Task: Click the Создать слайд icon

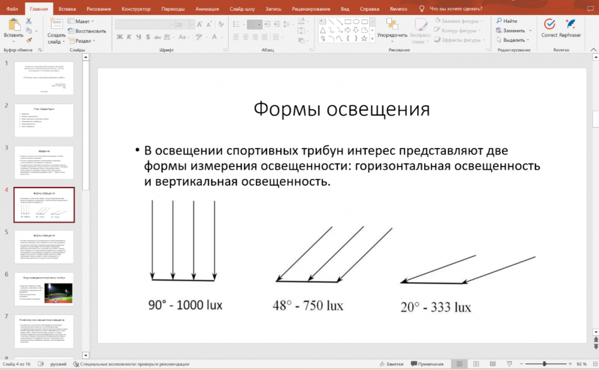Action: point(56,24)
